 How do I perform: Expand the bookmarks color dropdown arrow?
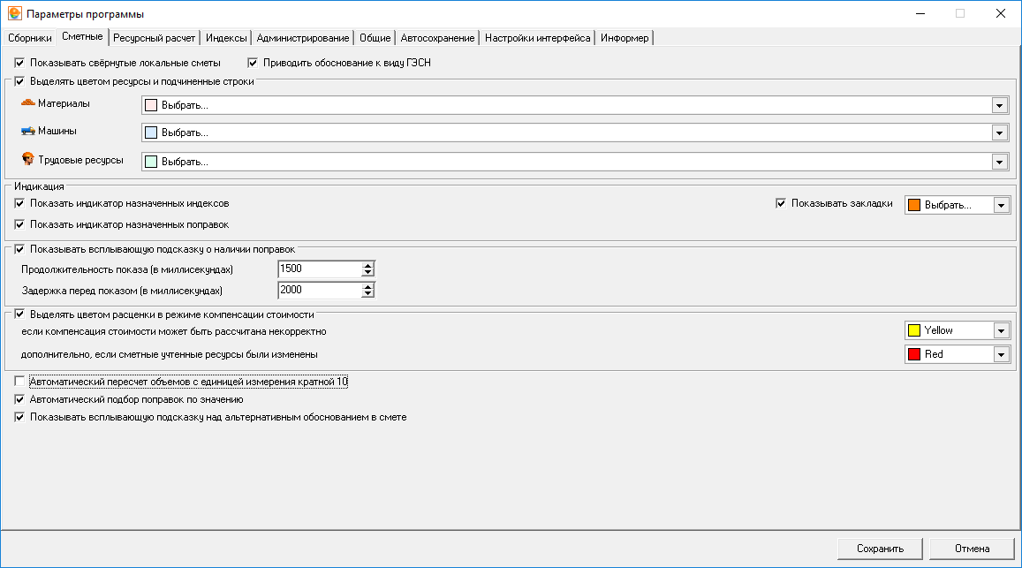click(x=1002, y=205)
